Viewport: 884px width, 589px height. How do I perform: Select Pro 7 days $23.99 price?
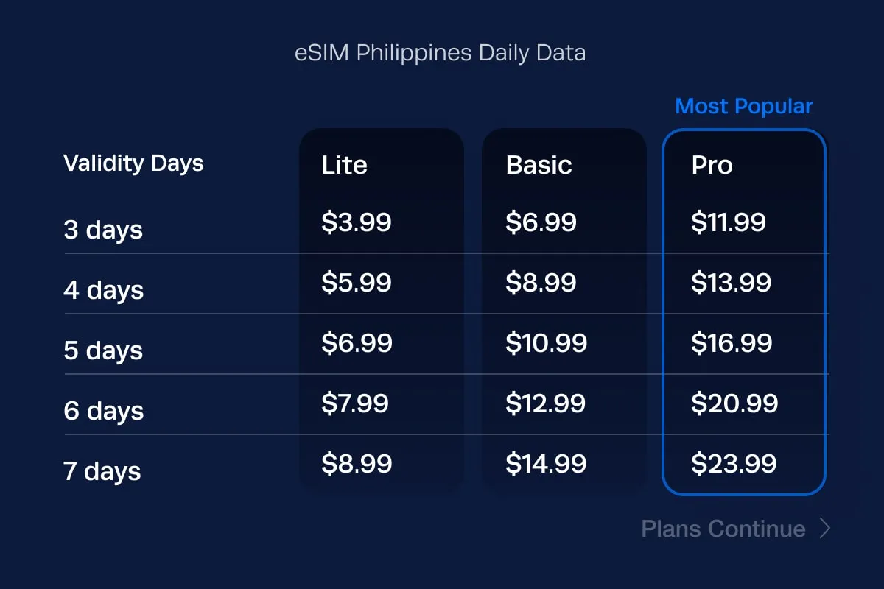click(733, 464)
